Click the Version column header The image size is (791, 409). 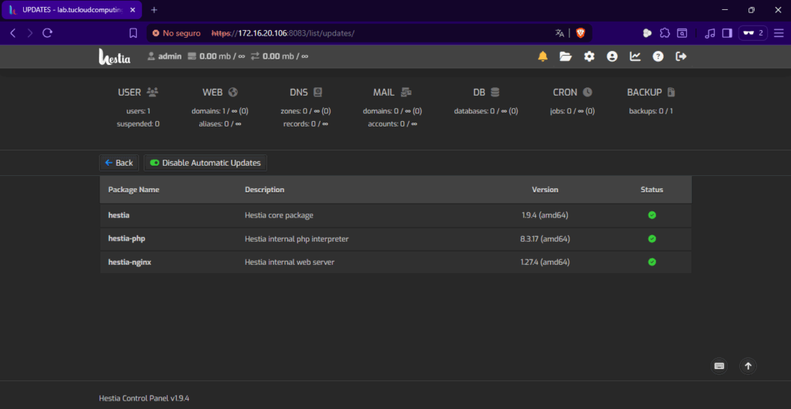coord(545,190)
